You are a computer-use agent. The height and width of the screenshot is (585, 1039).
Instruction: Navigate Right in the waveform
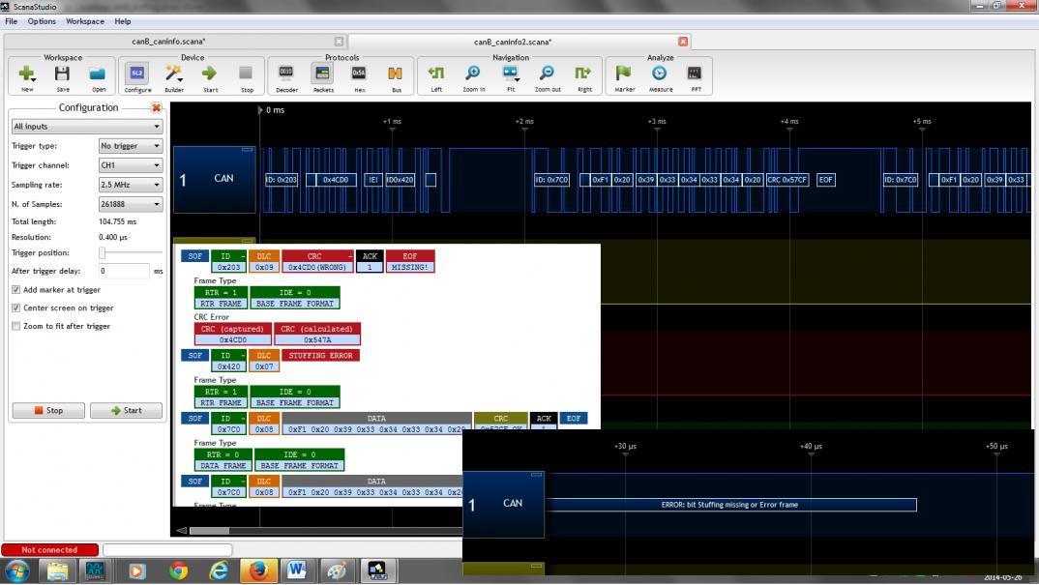tap(583, 77)
